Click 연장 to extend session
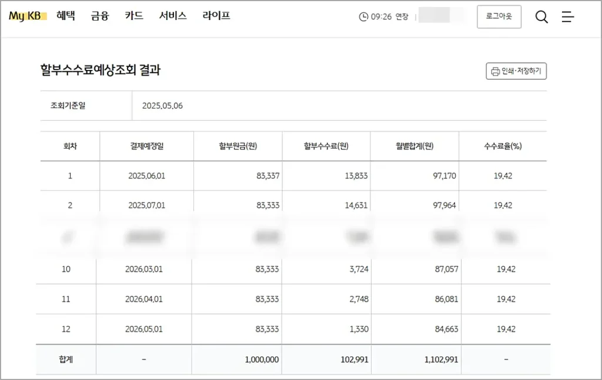Viewport: 602px width, 380px height. point(402,16)
